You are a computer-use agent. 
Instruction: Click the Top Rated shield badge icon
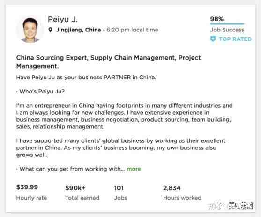(x=213, y=39)
